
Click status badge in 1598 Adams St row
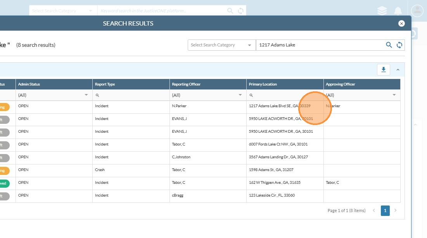coord(4,171)
